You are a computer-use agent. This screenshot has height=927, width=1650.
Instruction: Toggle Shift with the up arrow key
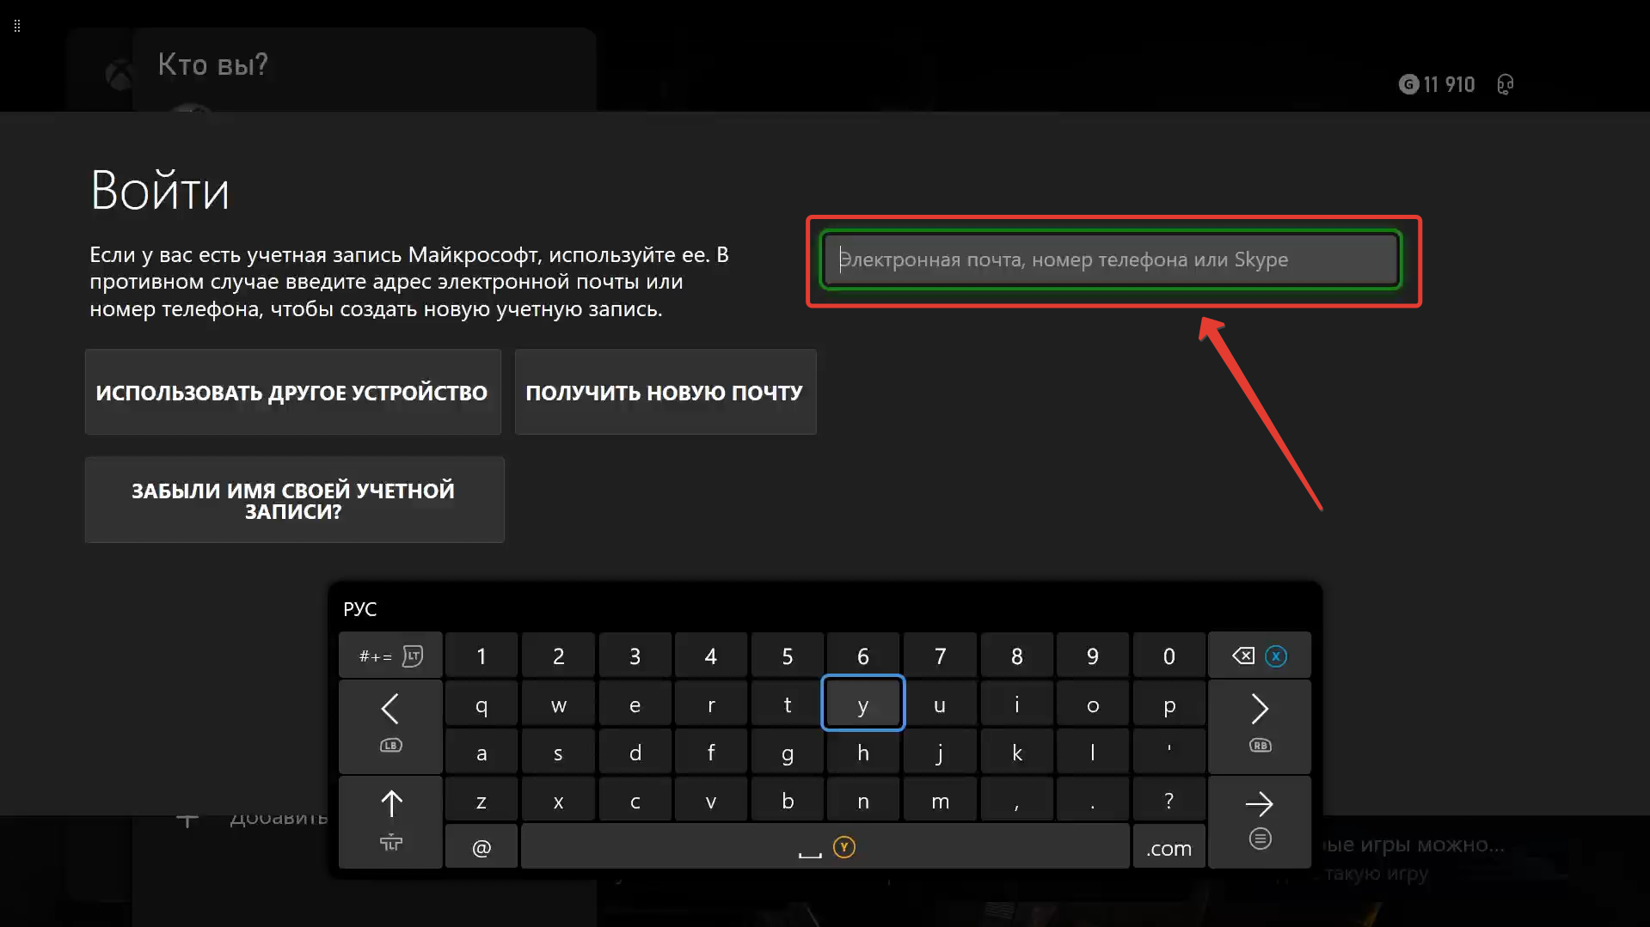click(x=390, y=820)
